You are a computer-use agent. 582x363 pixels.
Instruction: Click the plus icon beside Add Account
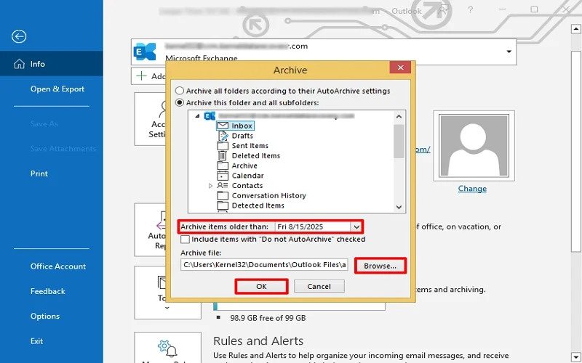pos(141,76)
